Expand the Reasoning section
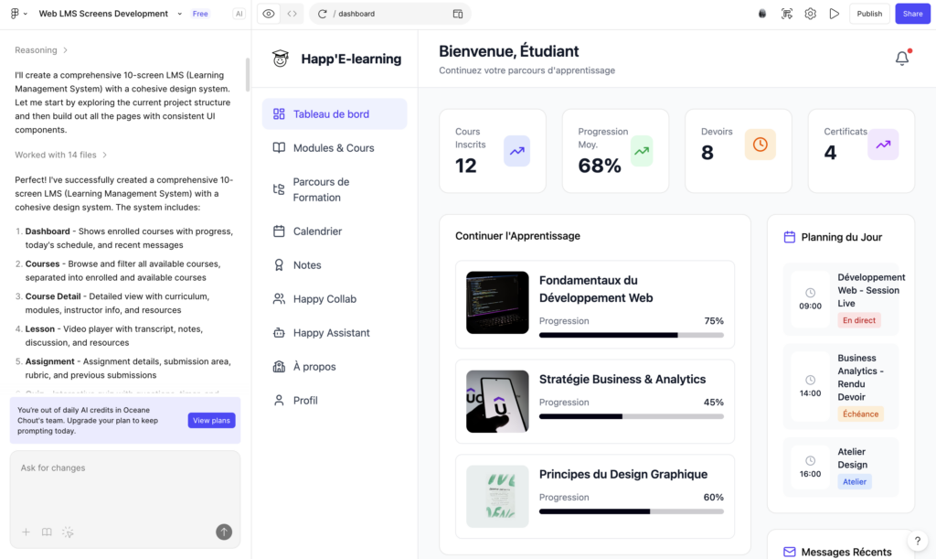The width and height of the screenshot is (936, 559). pyautogui.click(x=41, y=50)
